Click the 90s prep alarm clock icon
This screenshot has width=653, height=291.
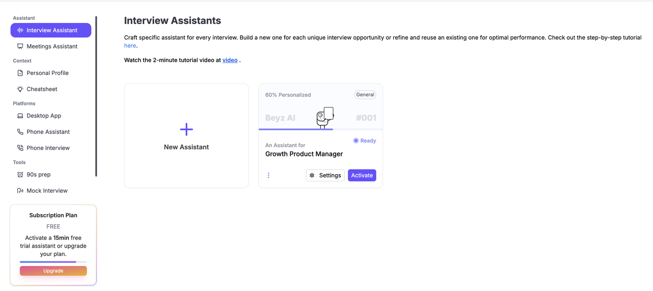(20, 175)
